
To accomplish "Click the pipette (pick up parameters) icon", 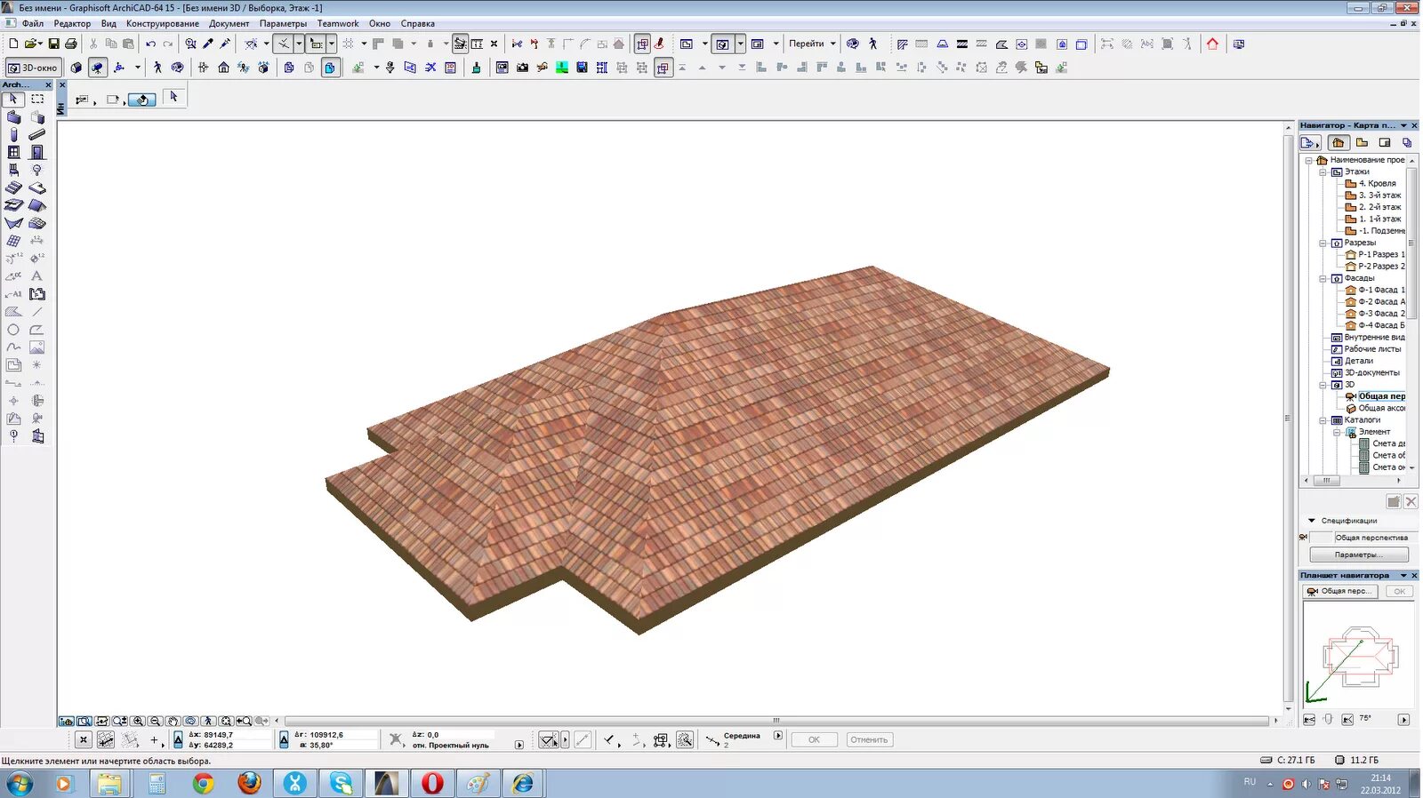I will (208, 44).
